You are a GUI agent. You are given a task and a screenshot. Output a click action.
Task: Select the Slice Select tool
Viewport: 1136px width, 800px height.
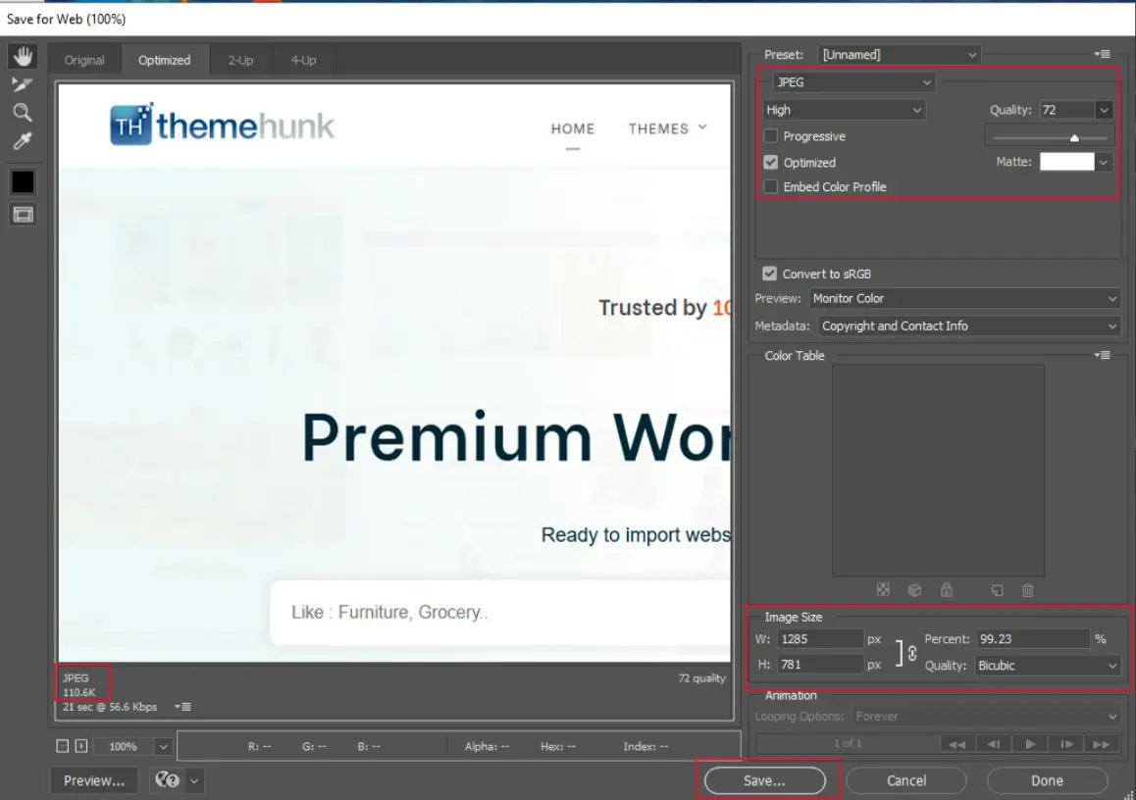[x=23, y=84]
